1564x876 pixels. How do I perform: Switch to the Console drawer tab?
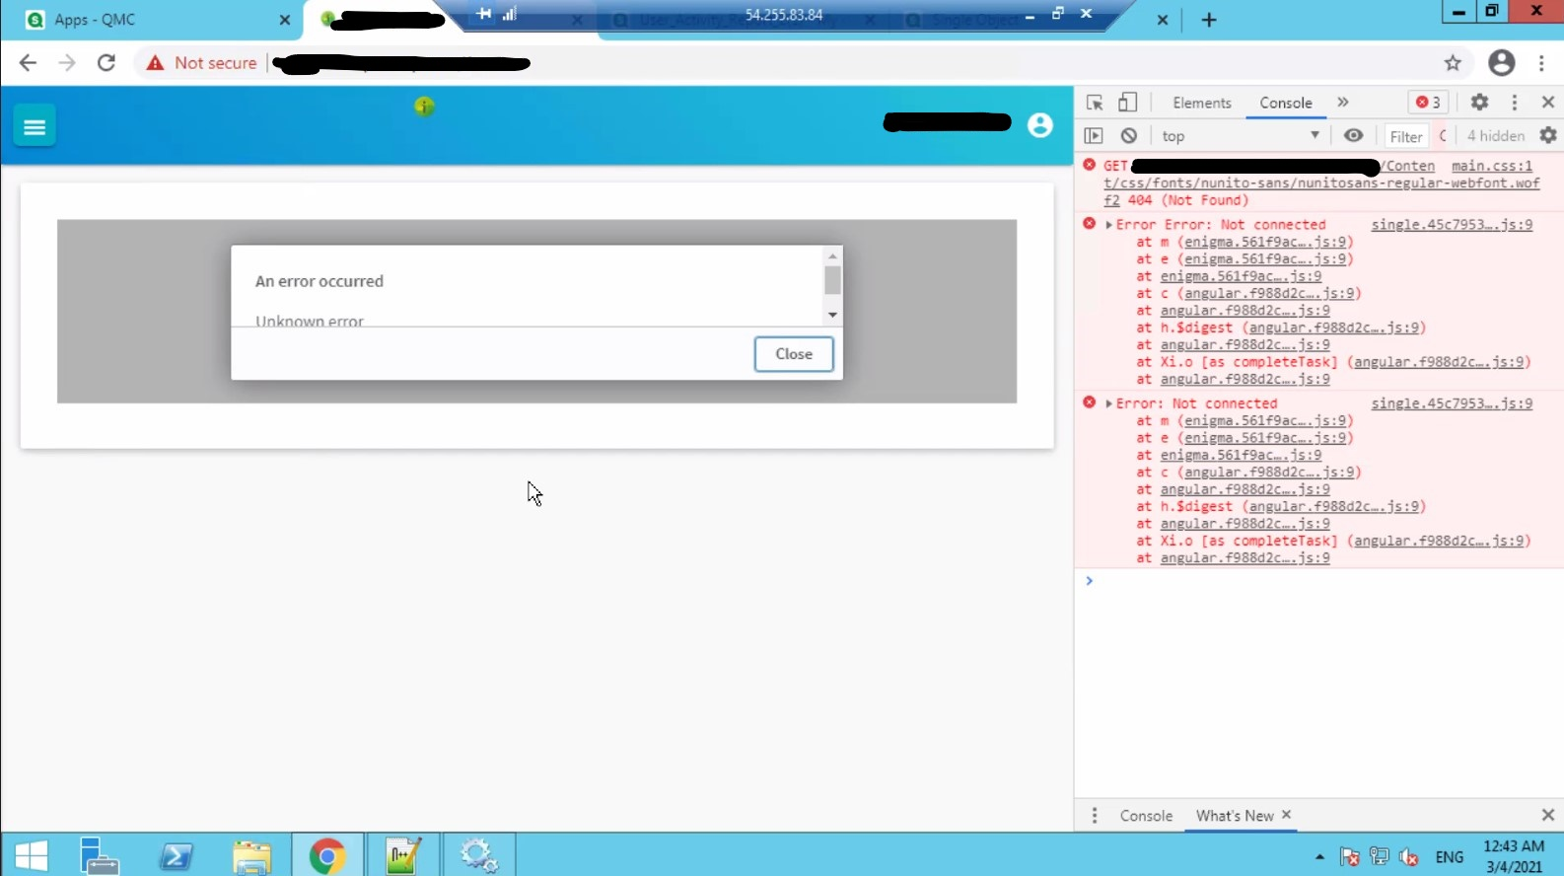pos(1146,816)
